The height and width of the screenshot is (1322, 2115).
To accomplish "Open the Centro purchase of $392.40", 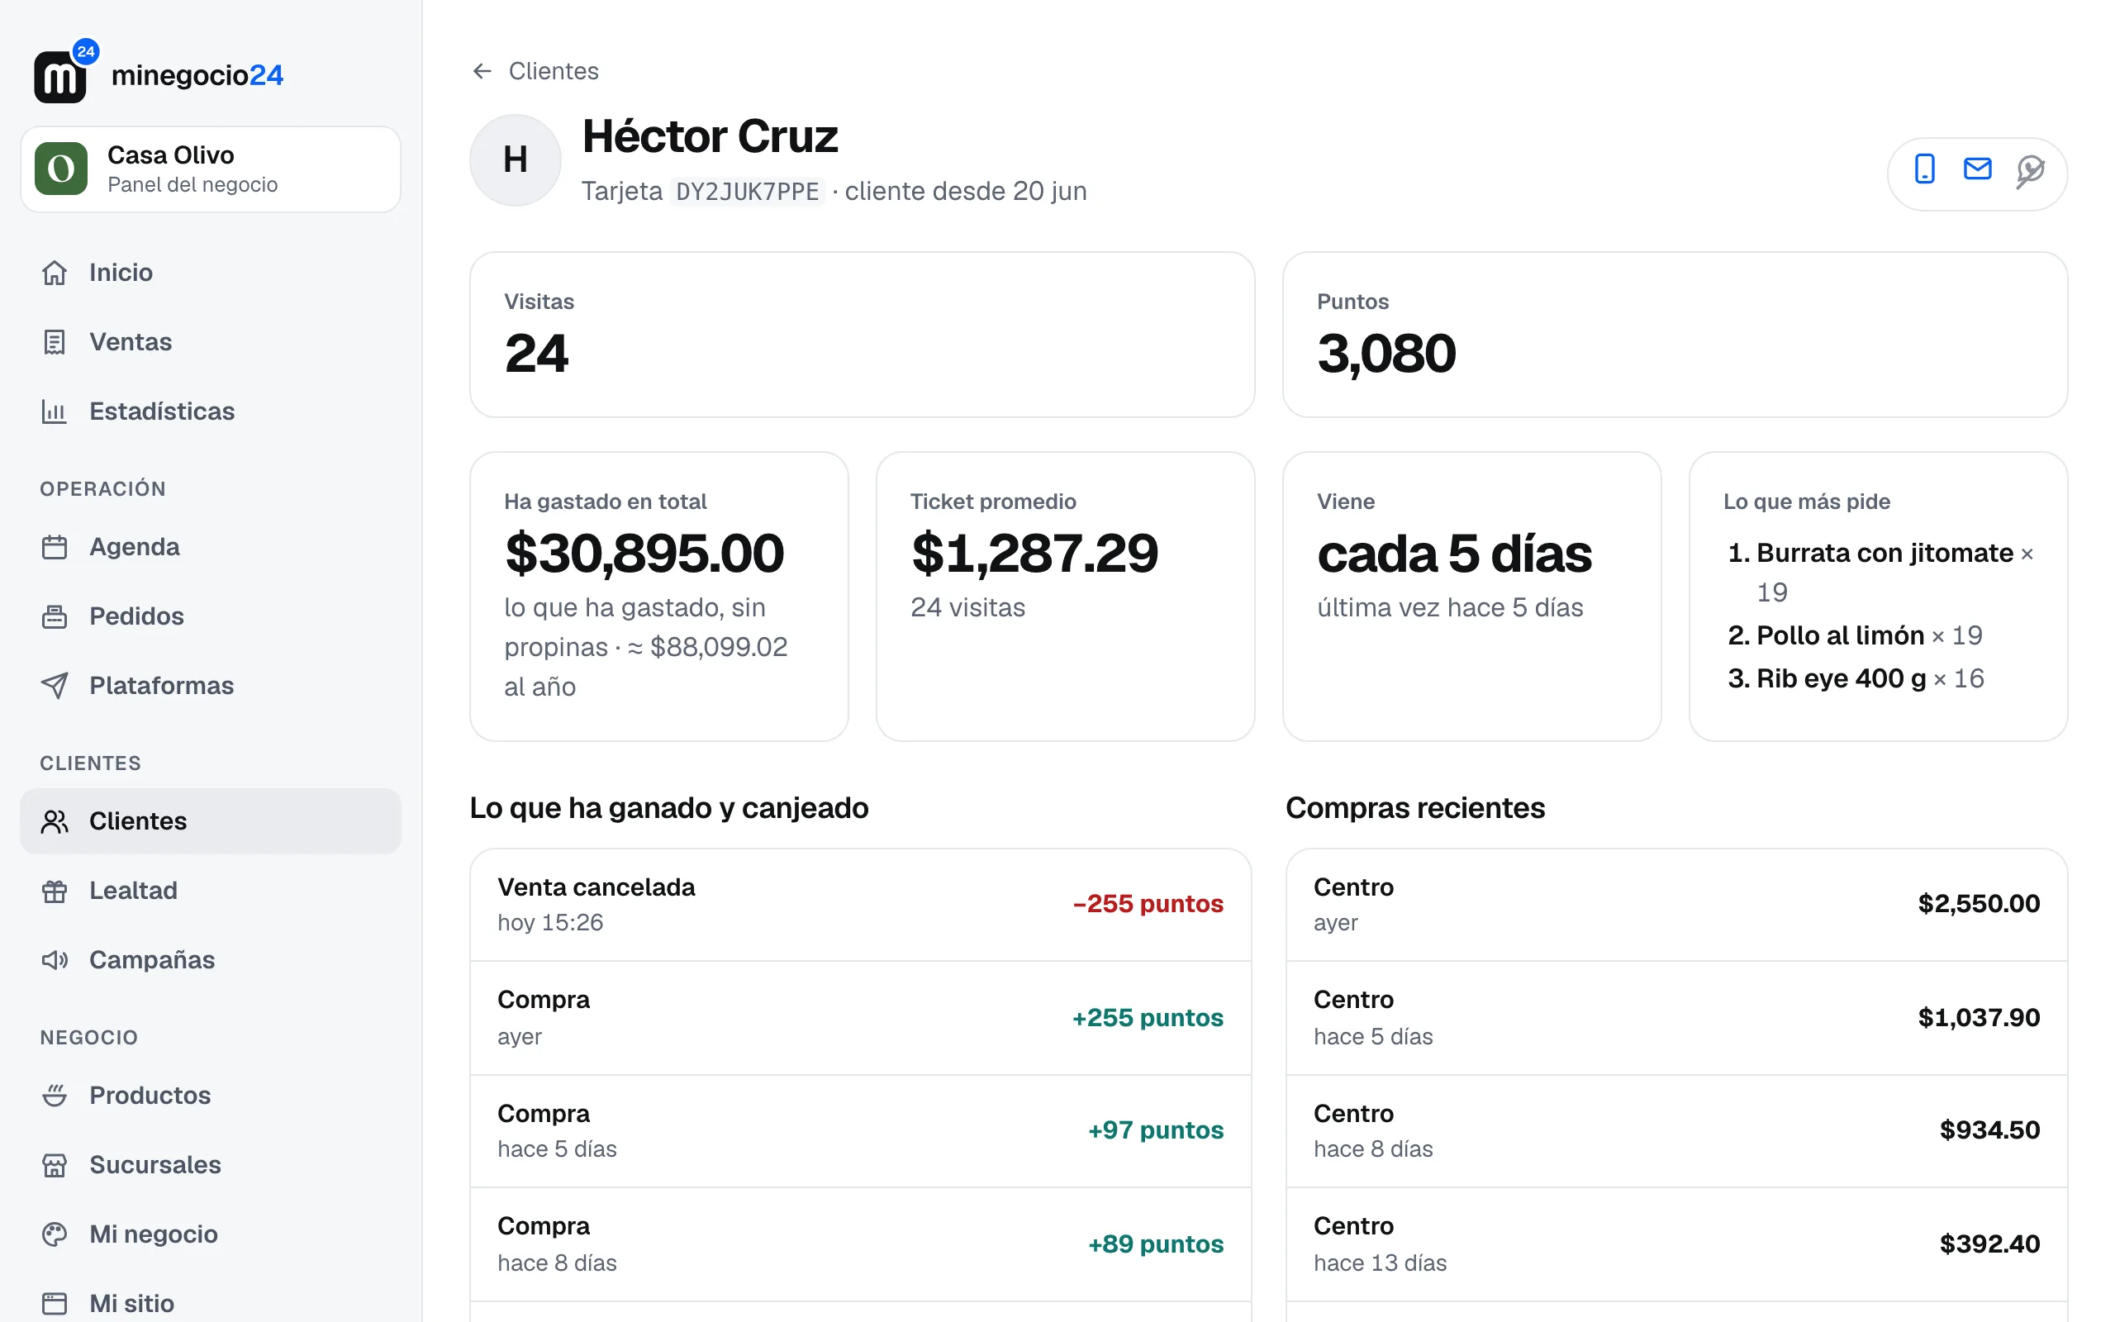I will 1676,1245.
